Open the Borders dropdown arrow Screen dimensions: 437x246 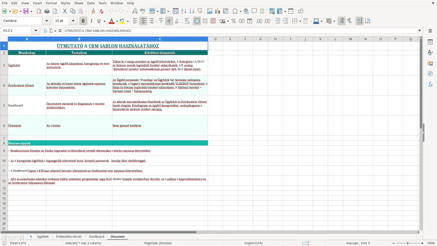300,22
